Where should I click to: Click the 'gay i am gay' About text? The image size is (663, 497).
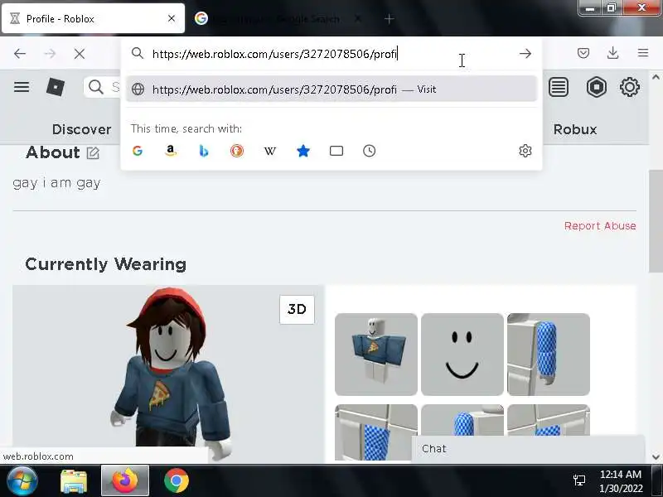coord(56,183)
